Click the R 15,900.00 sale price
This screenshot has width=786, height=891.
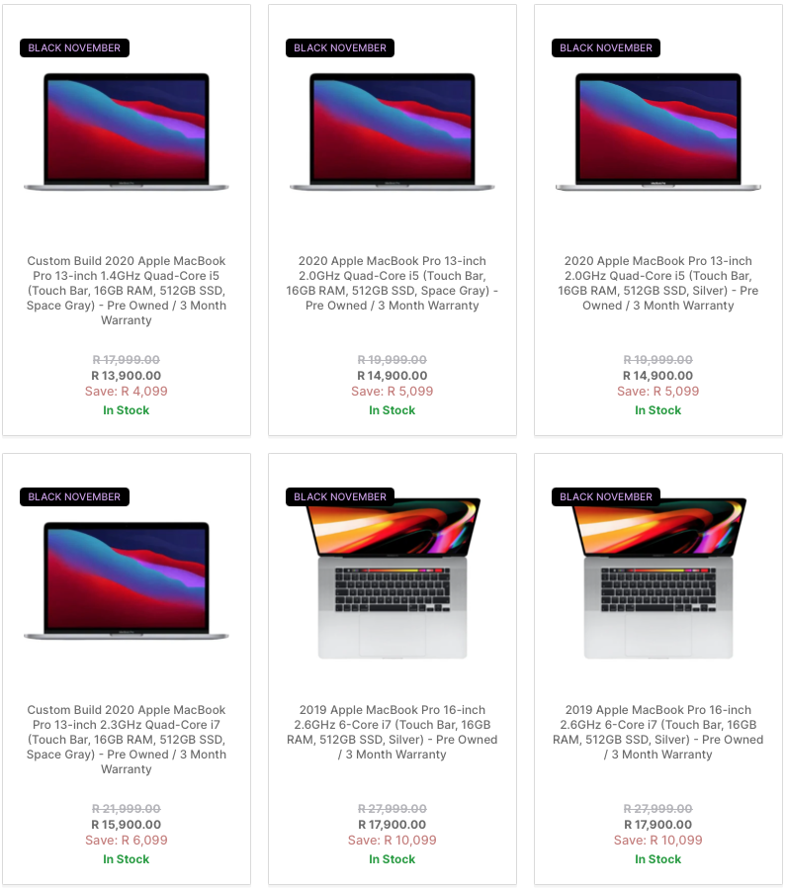click(x=127, y=825)
